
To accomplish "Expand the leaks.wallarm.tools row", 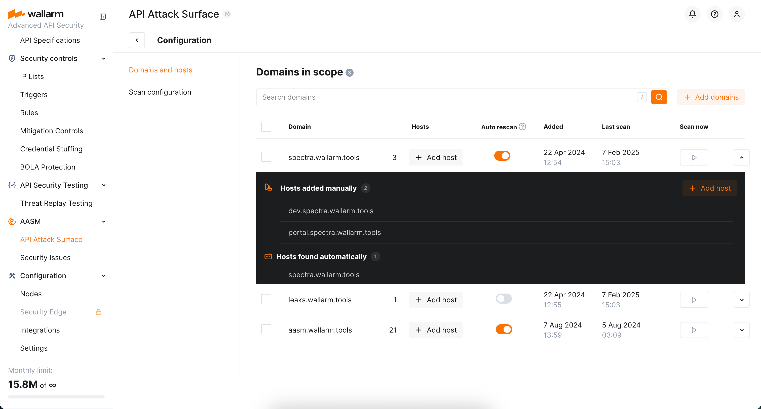I will 742,300.
